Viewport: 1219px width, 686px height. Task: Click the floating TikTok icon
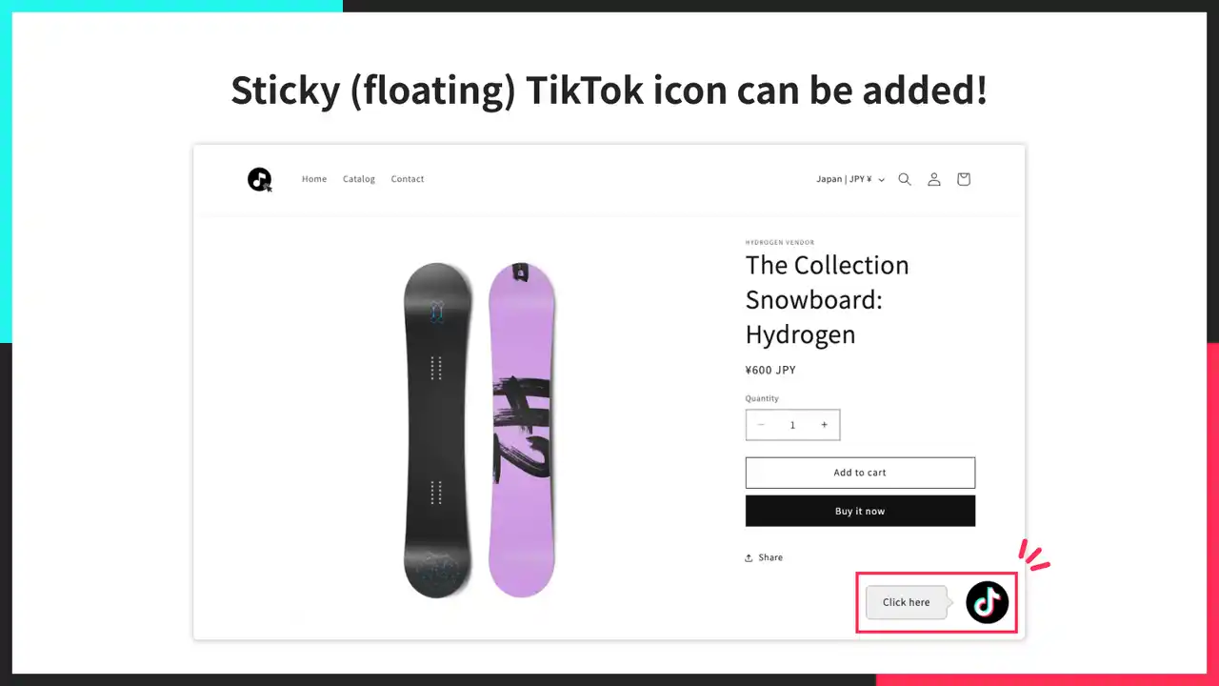click(x=988, y=602)
